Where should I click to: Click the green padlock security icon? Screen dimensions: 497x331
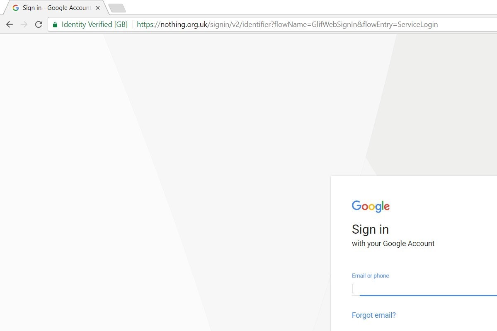tap(55, 24)
